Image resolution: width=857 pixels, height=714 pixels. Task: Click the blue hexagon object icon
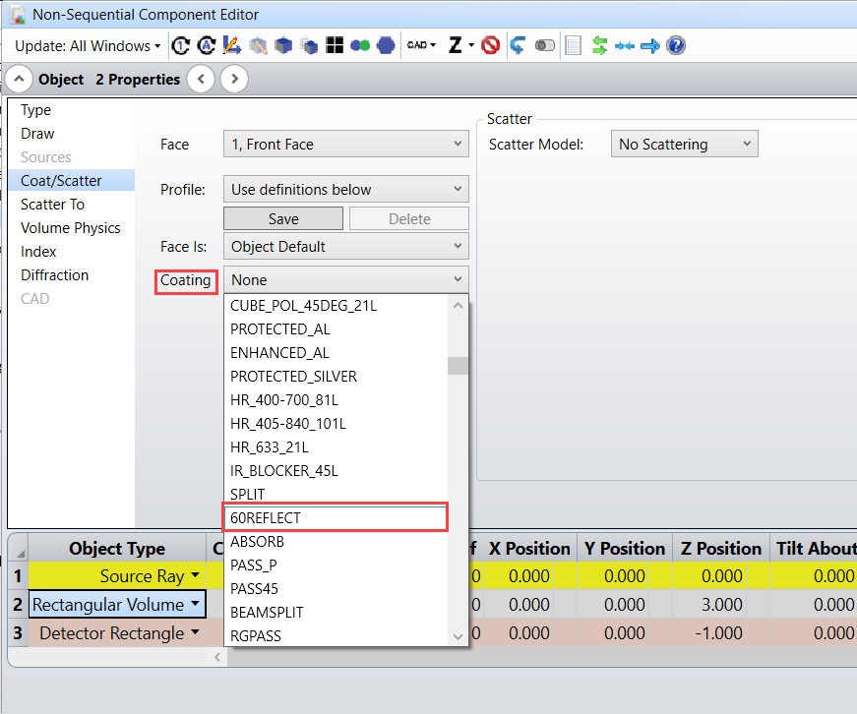coord(386,46)
